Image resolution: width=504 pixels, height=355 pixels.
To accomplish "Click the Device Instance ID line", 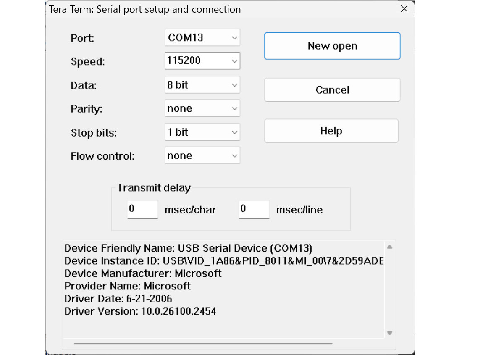I will tap(223, 261).
